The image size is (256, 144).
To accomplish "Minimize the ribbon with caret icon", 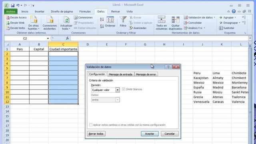I will point(228,12).
